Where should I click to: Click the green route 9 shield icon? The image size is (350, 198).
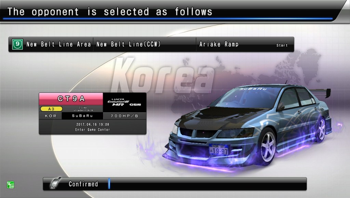click(x=17, y=45)
